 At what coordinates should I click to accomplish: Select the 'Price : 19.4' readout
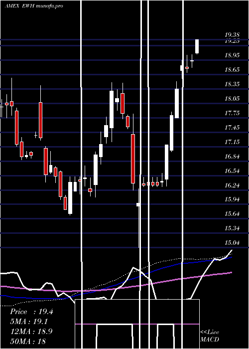point(31,312)
